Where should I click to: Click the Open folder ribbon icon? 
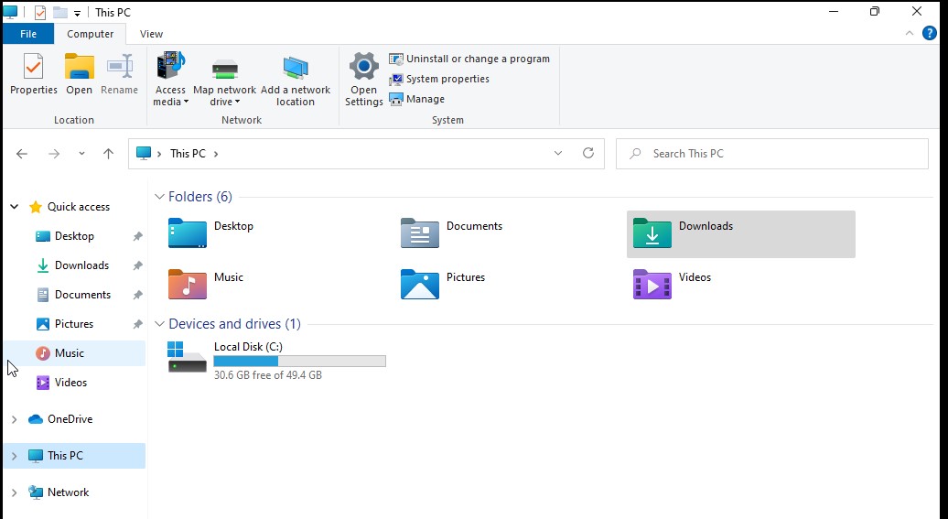point(80,67)
